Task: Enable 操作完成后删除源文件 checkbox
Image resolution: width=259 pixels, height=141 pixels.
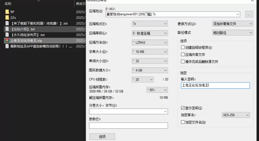Action: [183, 62]
